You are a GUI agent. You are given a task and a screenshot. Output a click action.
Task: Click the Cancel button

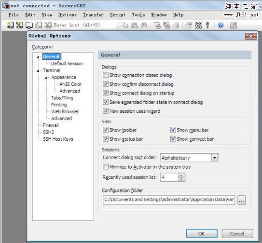click(237, 233)
